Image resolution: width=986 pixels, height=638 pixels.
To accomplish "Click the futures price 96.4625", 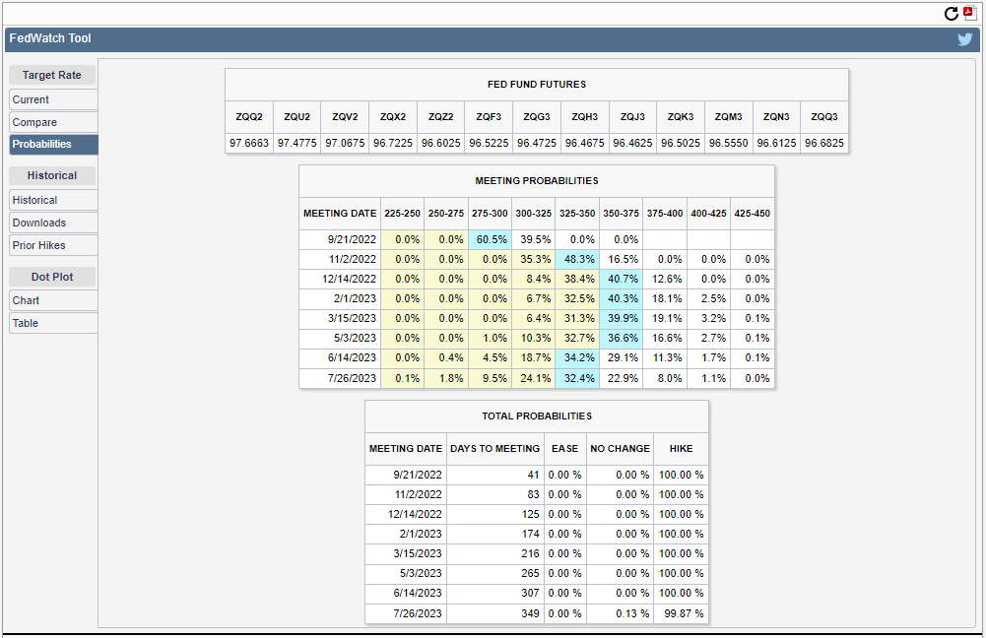I will pyautogui.click(x=632, y=144).
